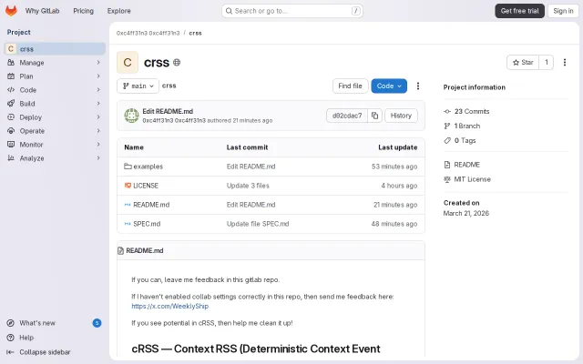583x364 pixels.
Task: Click the Help question mark icon
Action: point(11,338)
